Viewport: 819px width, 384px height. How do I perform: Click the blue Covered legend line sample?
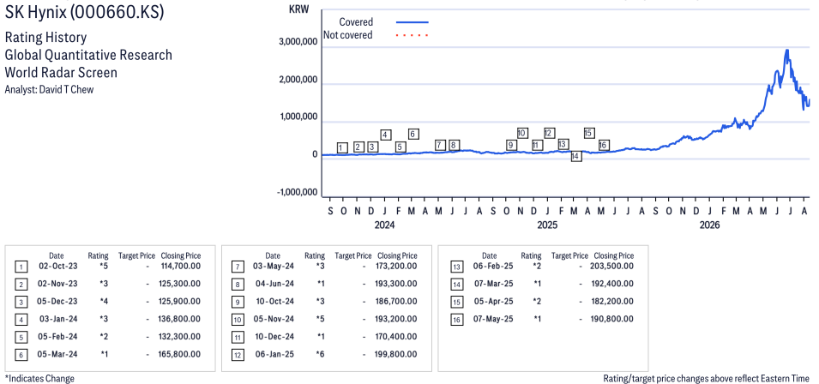coord(413,22)
